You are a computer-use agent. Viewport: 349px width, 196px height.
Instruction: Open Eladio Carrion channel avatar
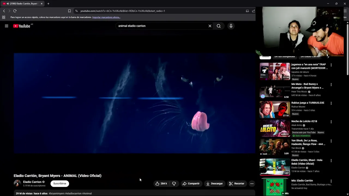[17, 183]
